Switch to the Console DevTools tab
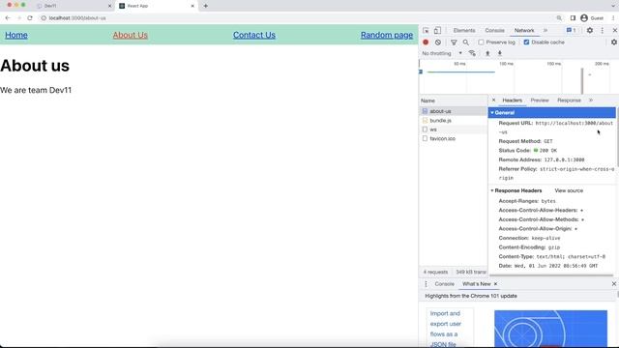Viewport: 619px width, 348px height. click(x=494, y=30)
